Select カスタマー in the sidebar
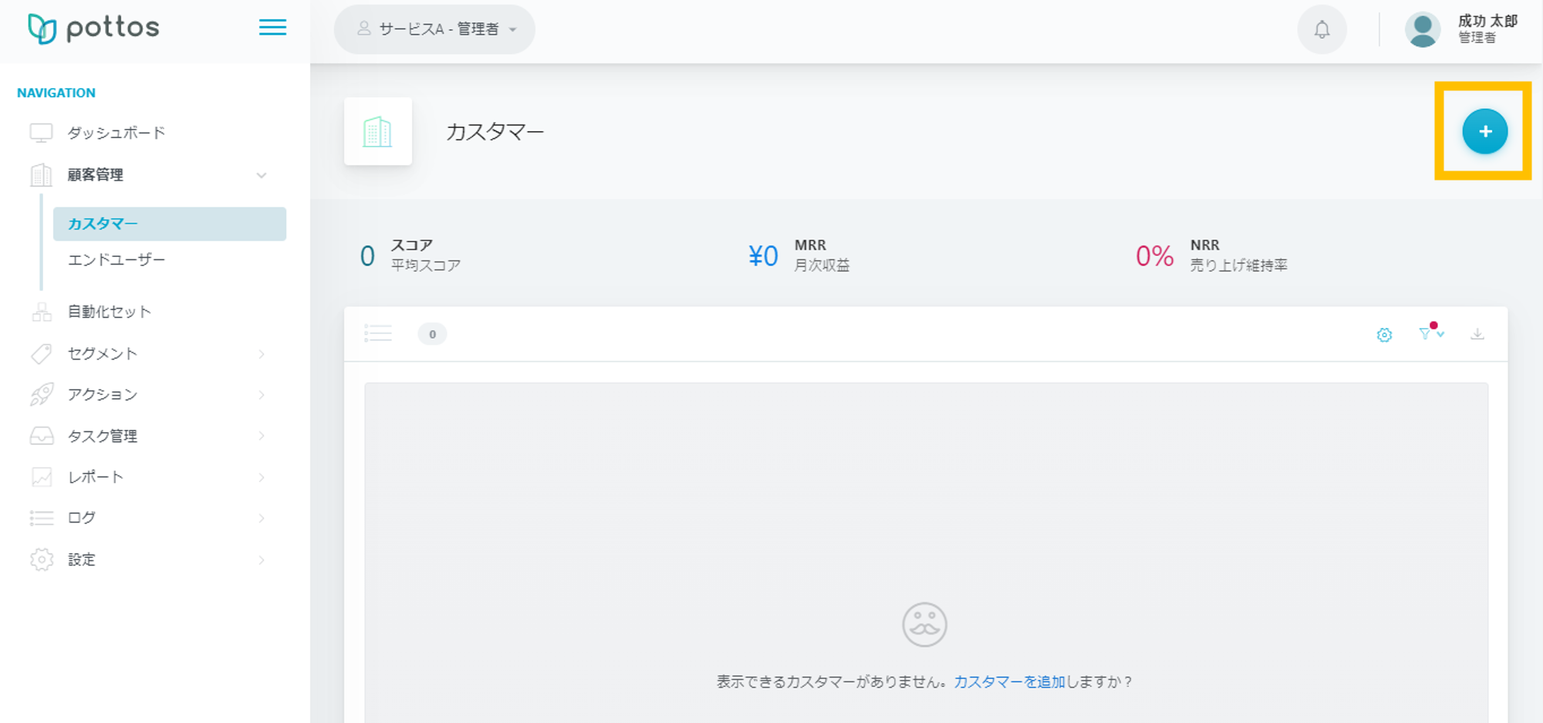 pyautogui.click(x=170, y=224)
